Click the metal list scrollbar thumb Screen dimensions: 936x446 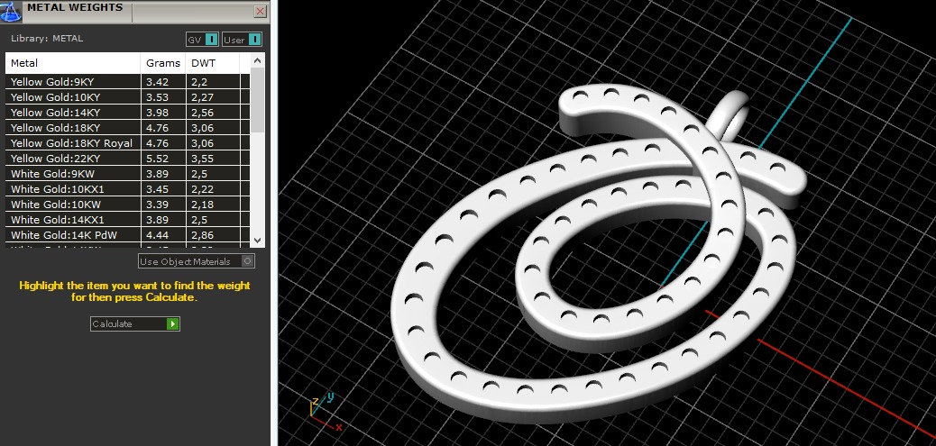pyautogui.click(x=257, y=100)
